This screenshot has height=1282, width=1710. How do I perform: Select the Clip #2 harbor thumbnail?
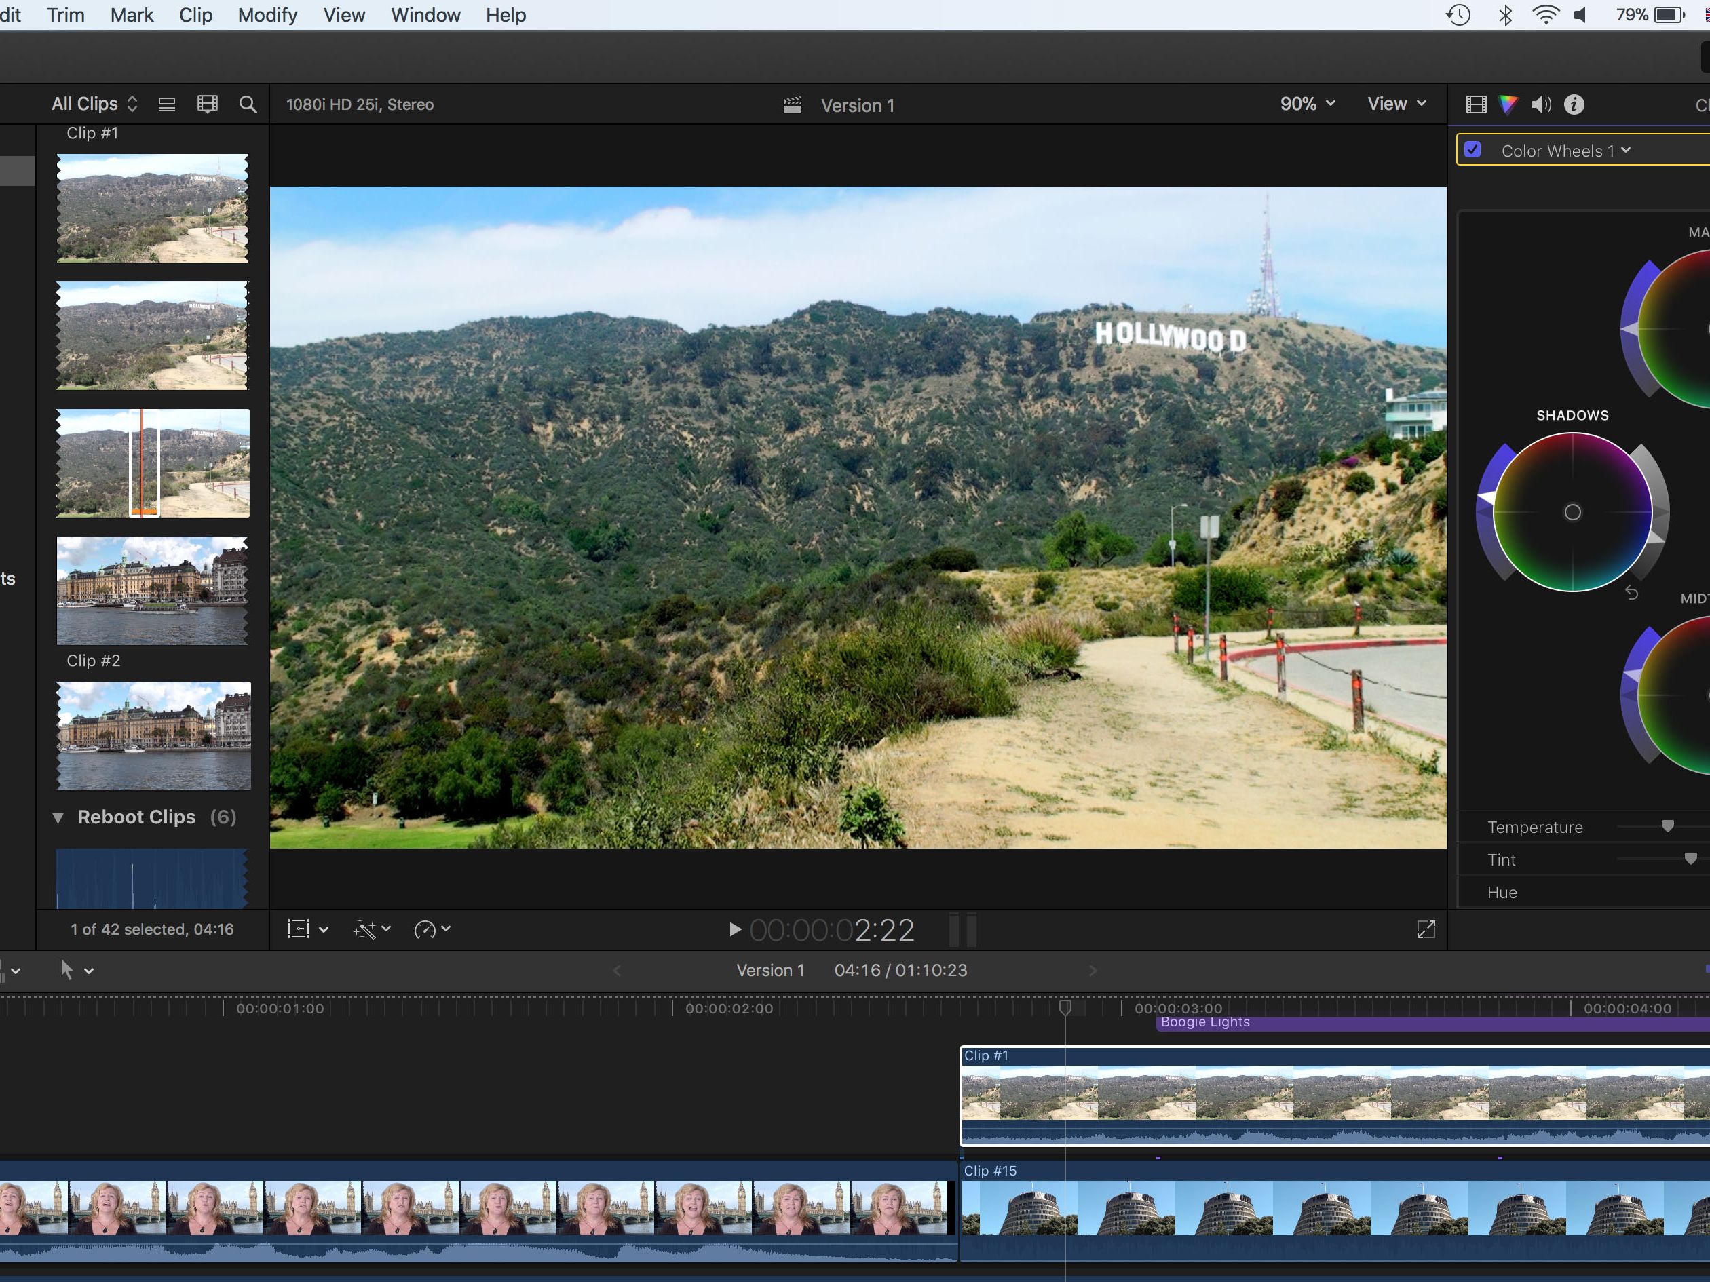tap(154, 735)
